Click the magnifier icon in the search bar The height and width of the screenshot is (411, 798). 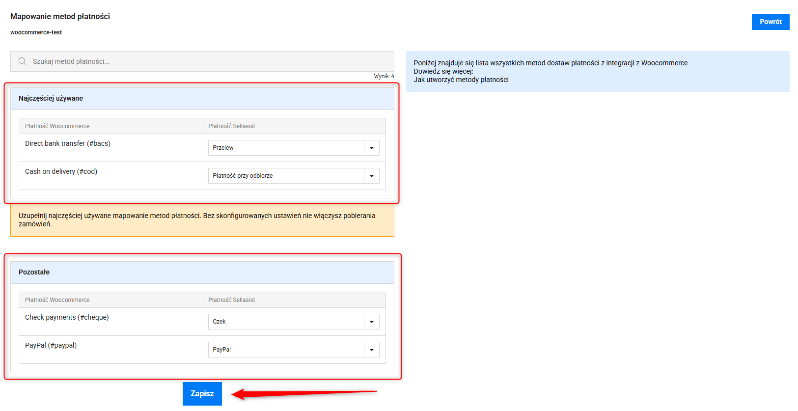(23, 61)
